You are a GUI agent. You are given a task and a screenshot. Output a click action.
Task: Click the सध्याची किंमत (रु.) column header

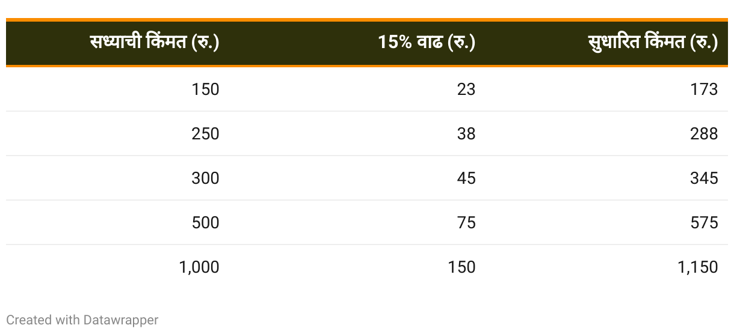[x=154, y=43]
